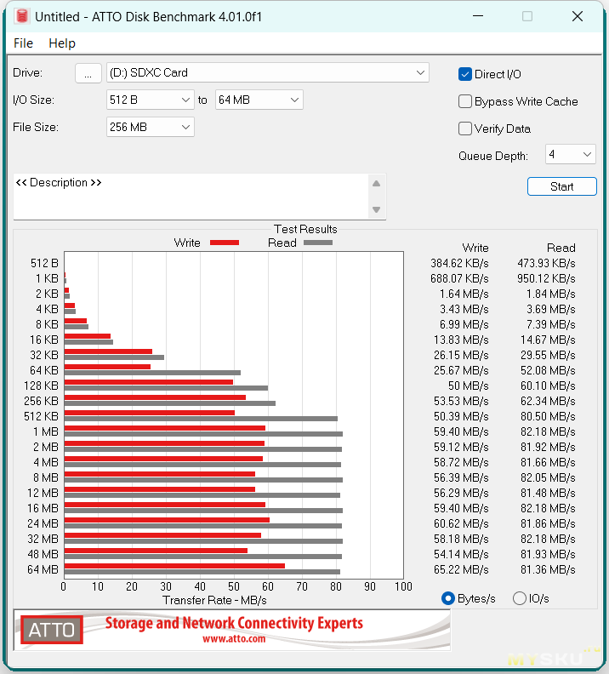This screenshot has height=674, width=609.
Task: Open the 64 MB maximum I/O size dropdown
Action: pos(259,100)
